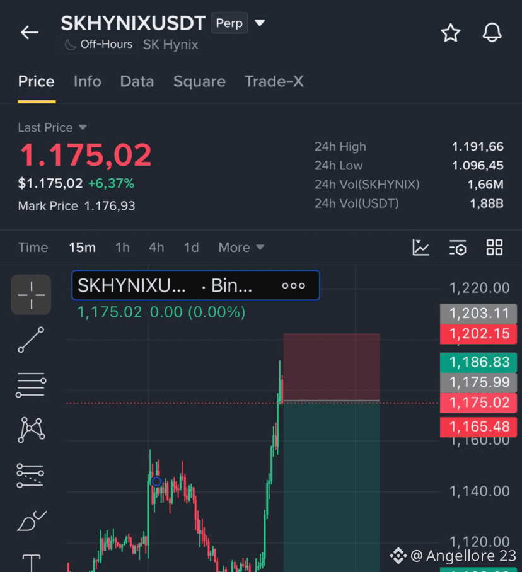Add SKHYNIXUSDT to favorites with star

click(x=451, y=33)
